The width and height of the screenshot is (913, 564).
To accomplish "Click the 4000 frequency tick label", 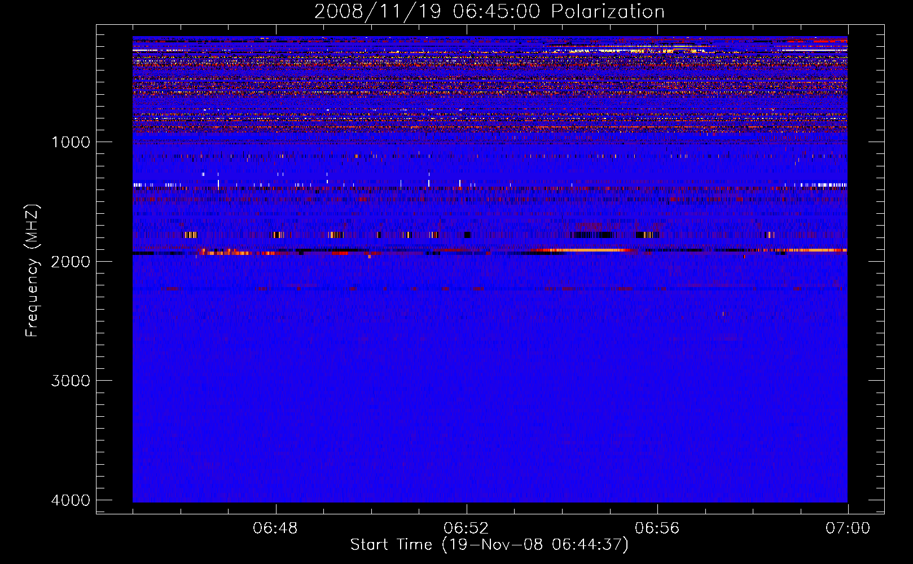I will (71, 500).
